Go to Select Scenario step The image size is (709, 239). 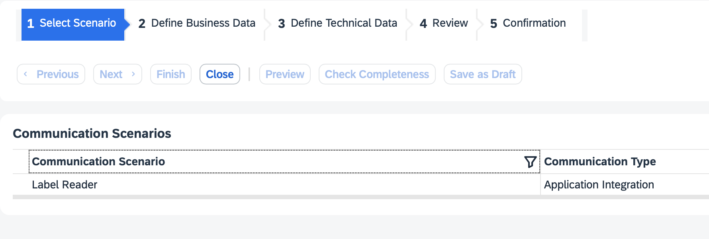click(72, 24)
